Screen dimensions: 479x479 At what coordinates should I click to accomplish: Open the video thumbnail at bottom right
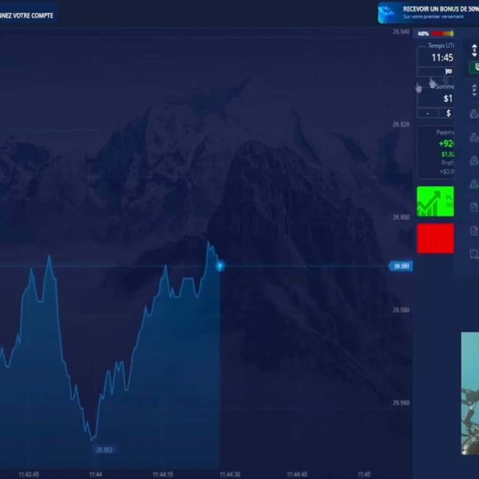470,393
